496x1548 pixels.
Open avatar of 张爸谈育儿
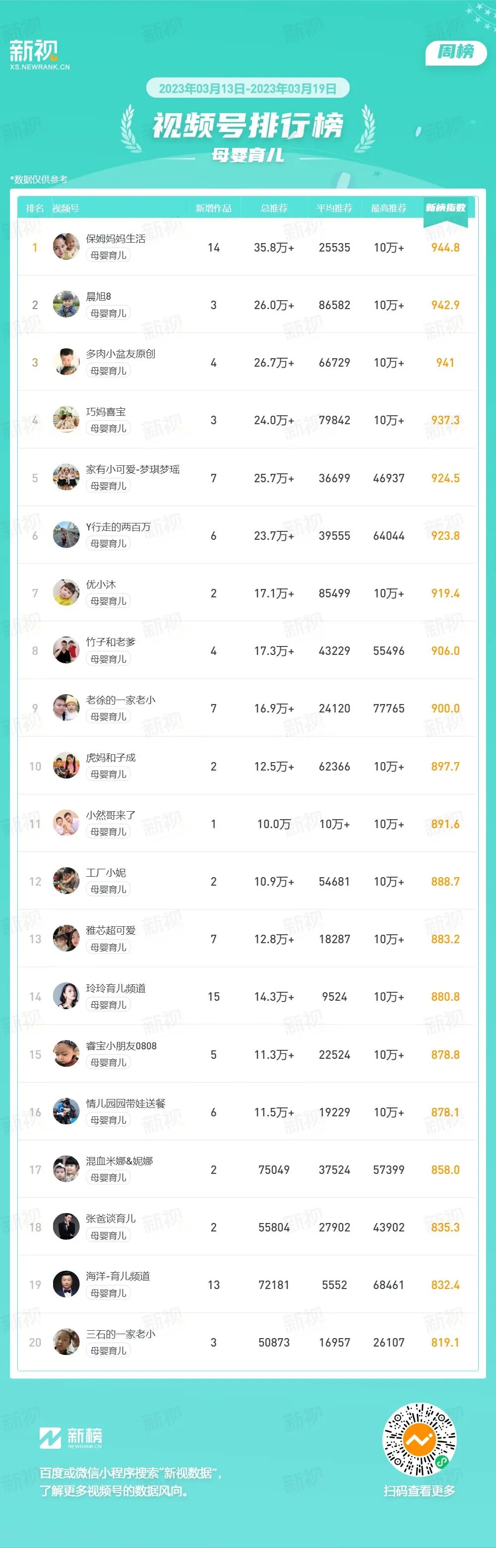(x=66, y=1227)
